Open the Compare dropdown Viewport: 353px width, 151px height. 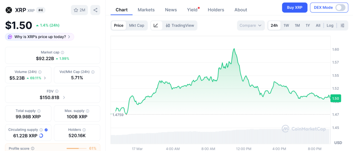(x=251, y=25)
